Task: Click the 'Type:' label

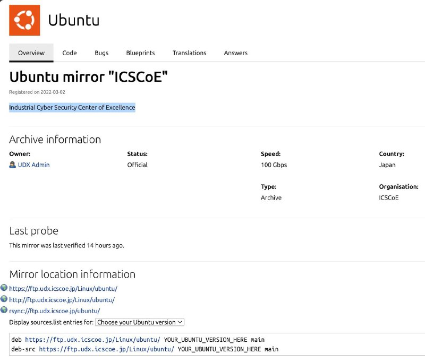Action: point(269,186)
